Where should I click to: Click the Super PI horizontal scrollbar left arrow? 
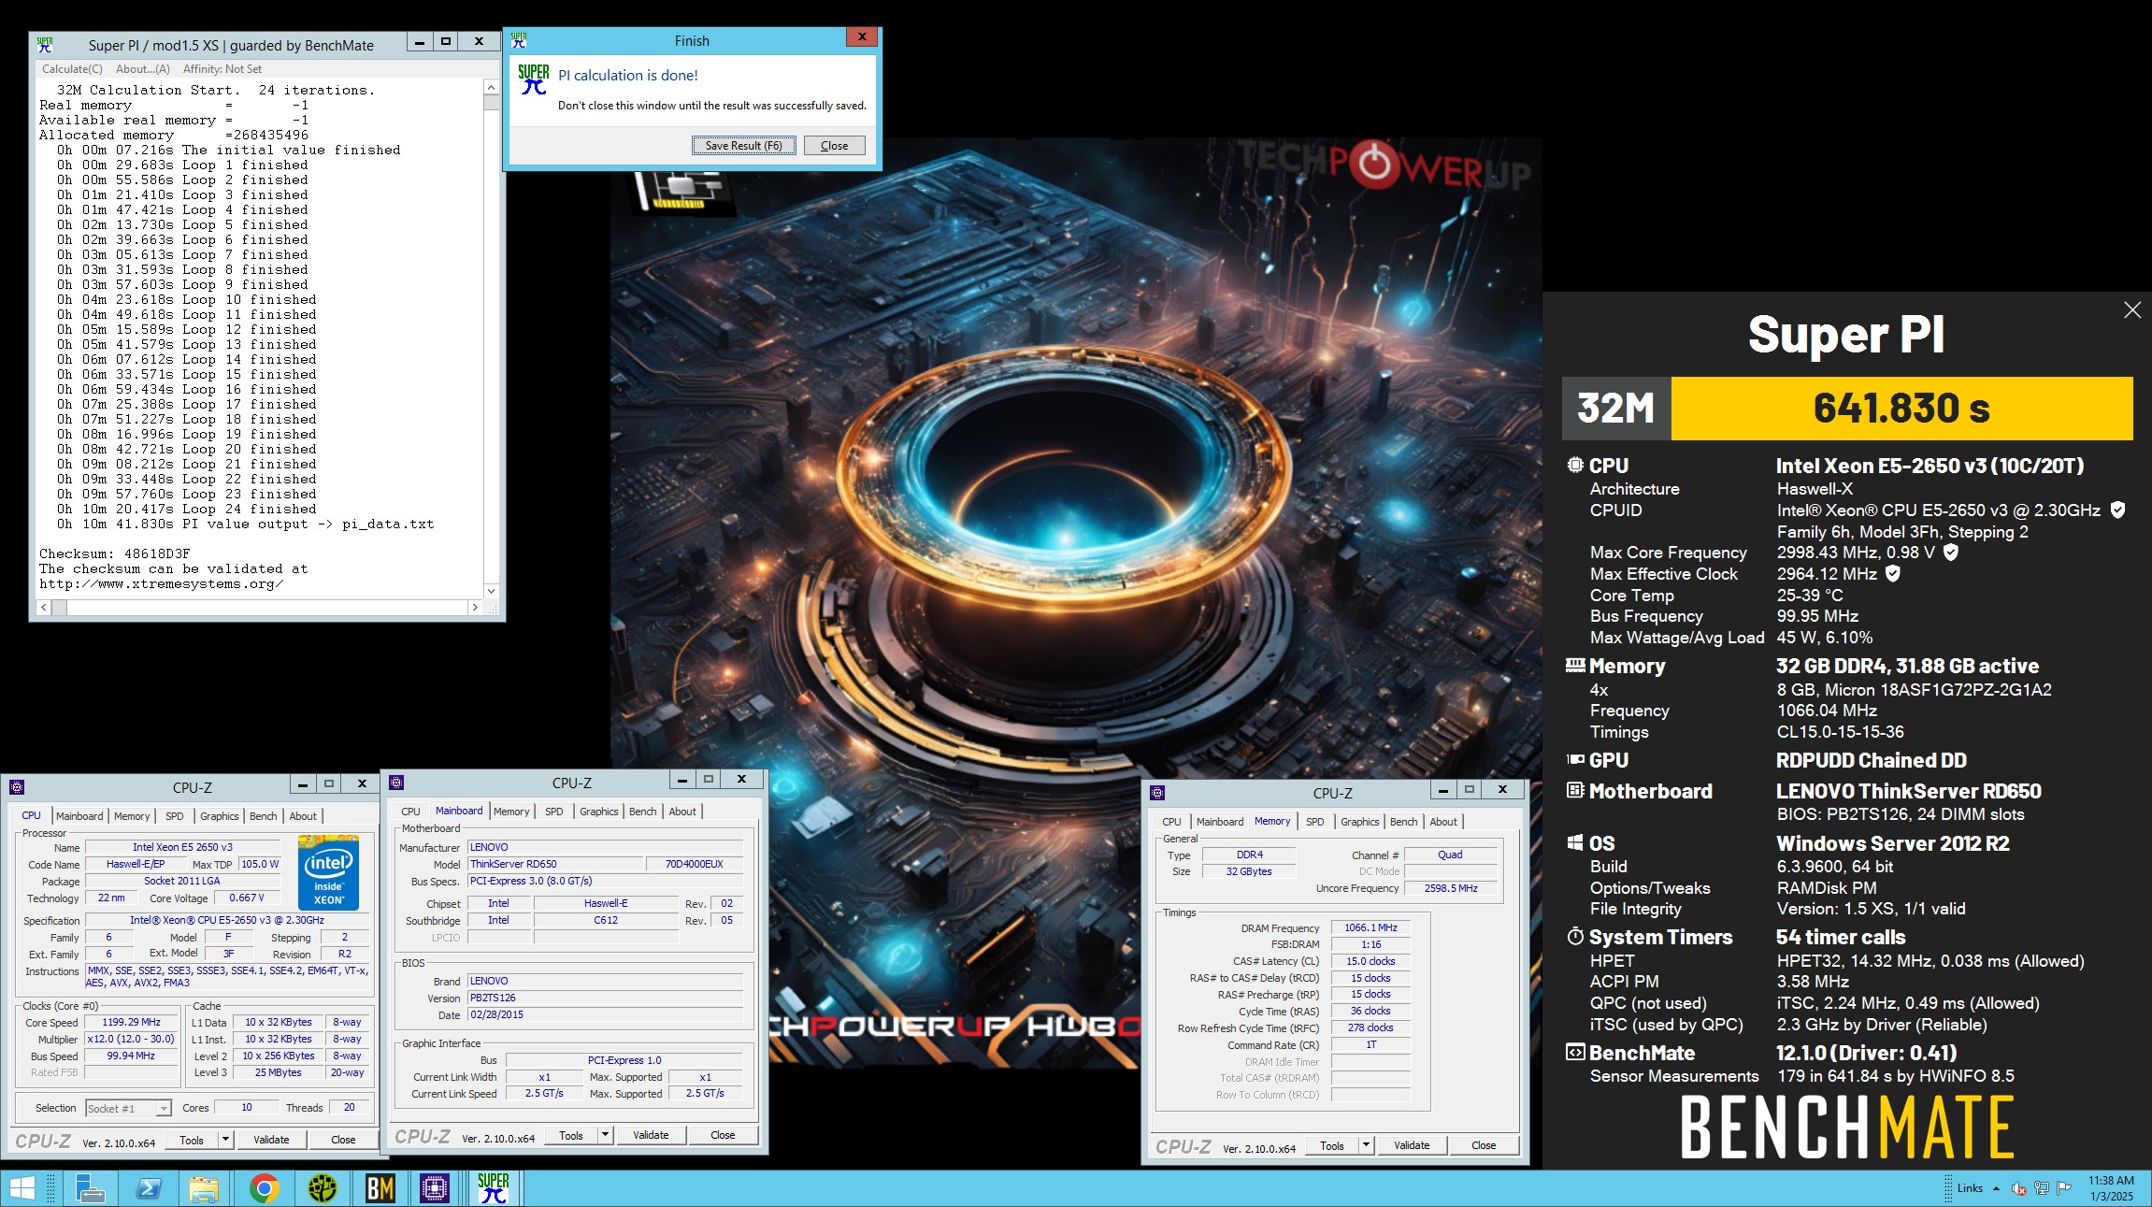(44, 608)
